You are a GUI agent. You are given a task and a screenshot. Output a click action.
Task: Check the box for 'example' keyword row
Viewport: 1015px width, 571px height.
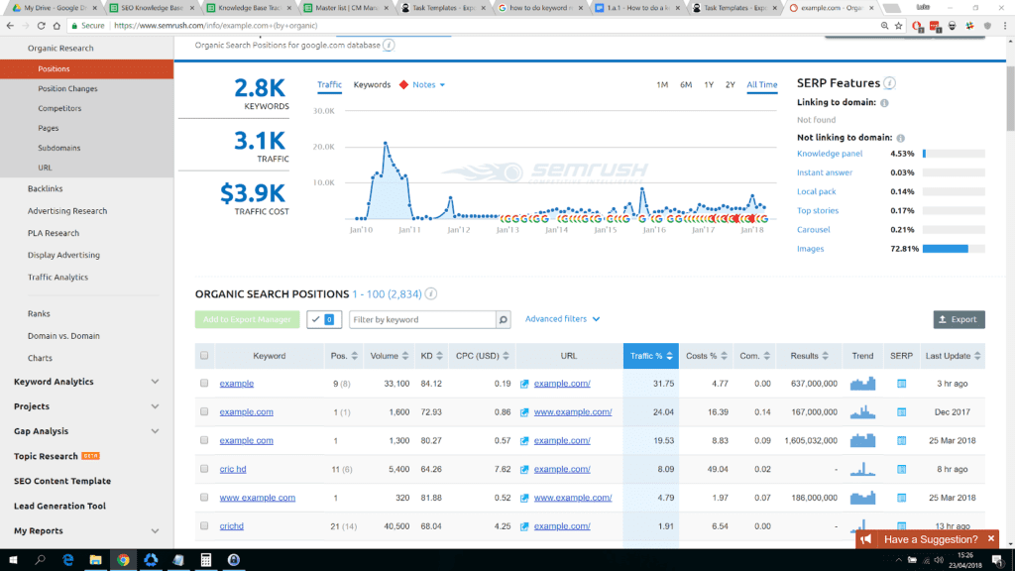(x=204, y=384)
